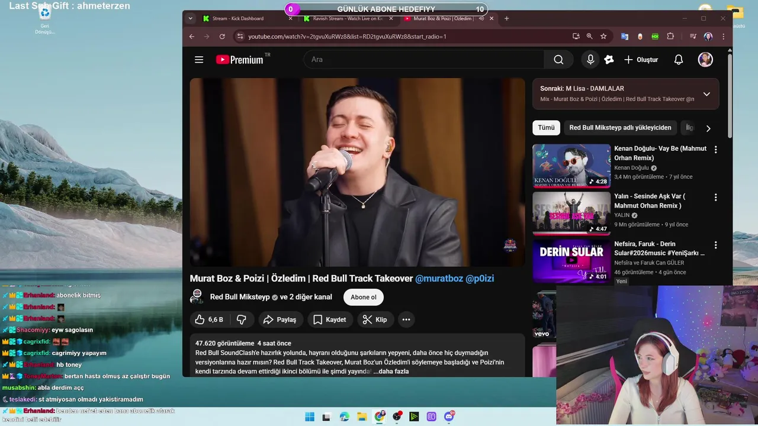Select the Tümü filter chip
758x426 pixels.
point(546,128)
